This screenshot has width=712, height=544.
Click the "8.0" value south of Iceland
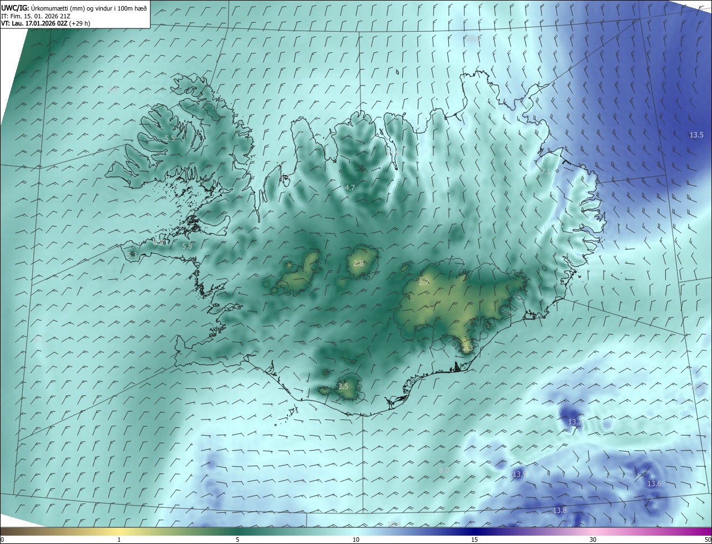[443, 471]
